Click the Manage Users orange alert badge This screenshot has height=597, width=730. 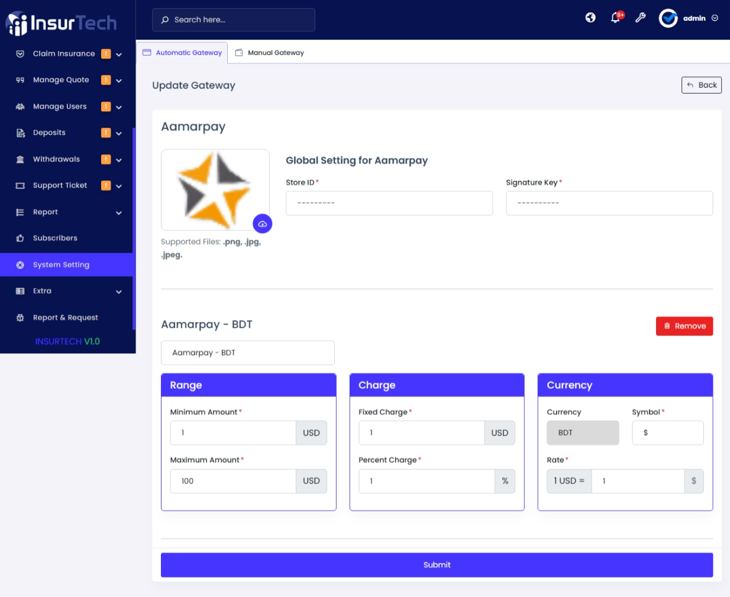coord(106,107)
